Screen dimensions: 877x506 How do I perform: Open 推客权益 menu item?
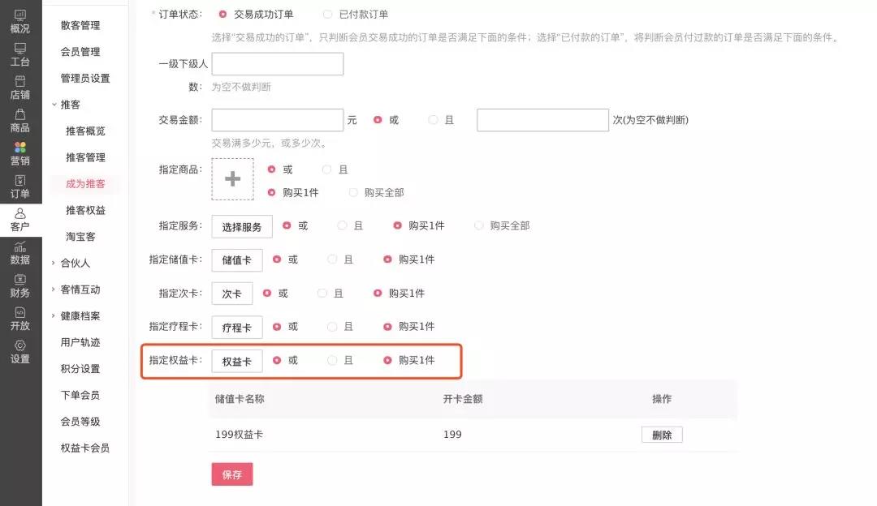tap(85, 210)
